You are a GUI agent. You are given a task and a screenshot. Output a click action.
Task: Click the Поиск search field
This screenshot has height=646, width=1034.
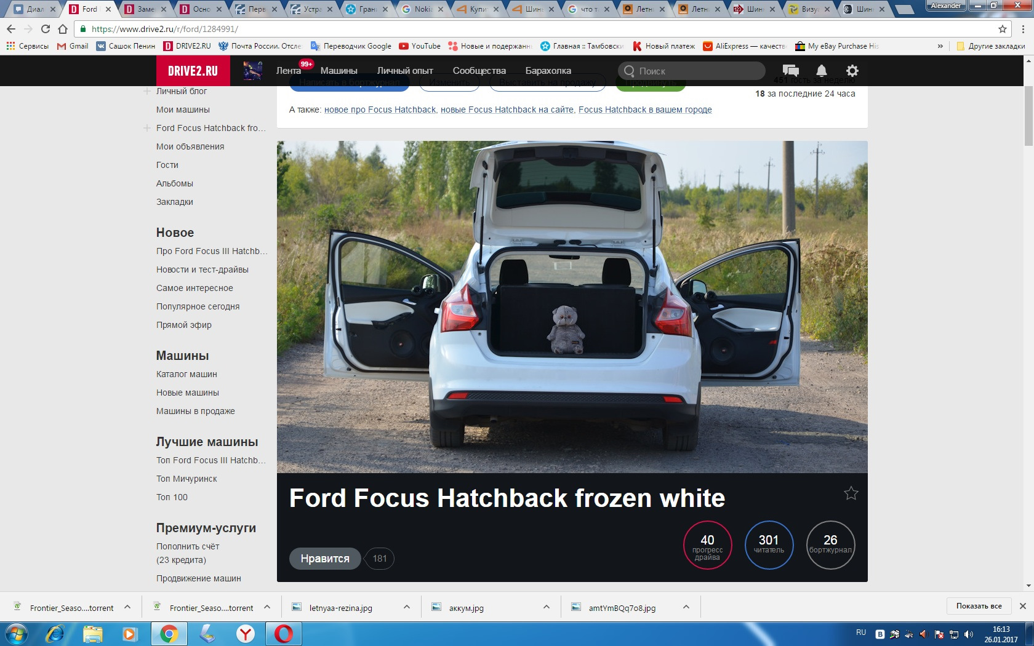(692, 71)
